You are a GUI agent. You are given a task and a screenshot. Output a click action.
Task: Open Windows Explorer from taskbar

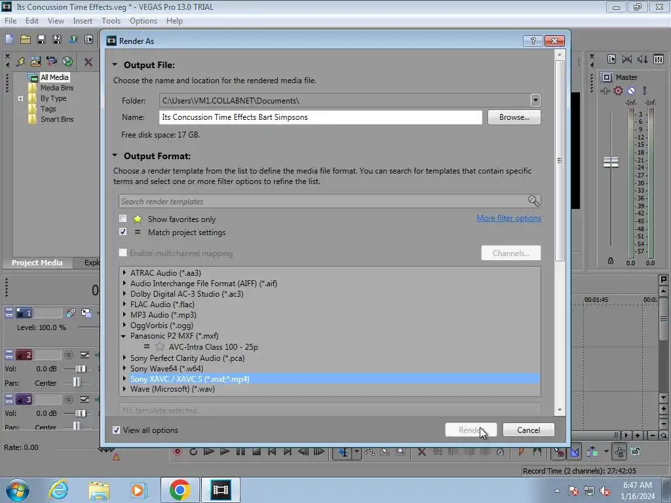[99, 490]
